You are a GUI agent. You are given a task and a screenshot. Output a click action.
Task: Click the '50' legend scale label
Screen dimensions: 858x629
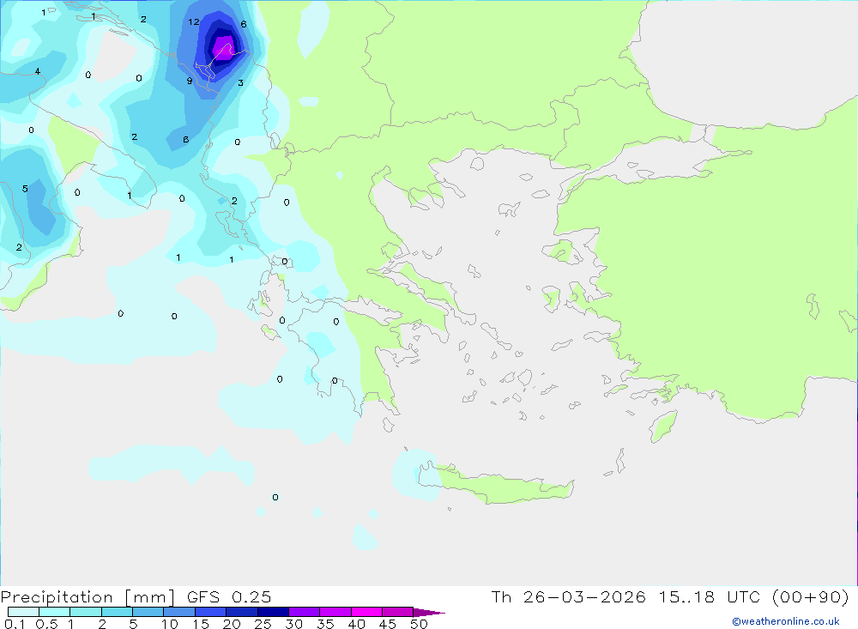[419, 624]
